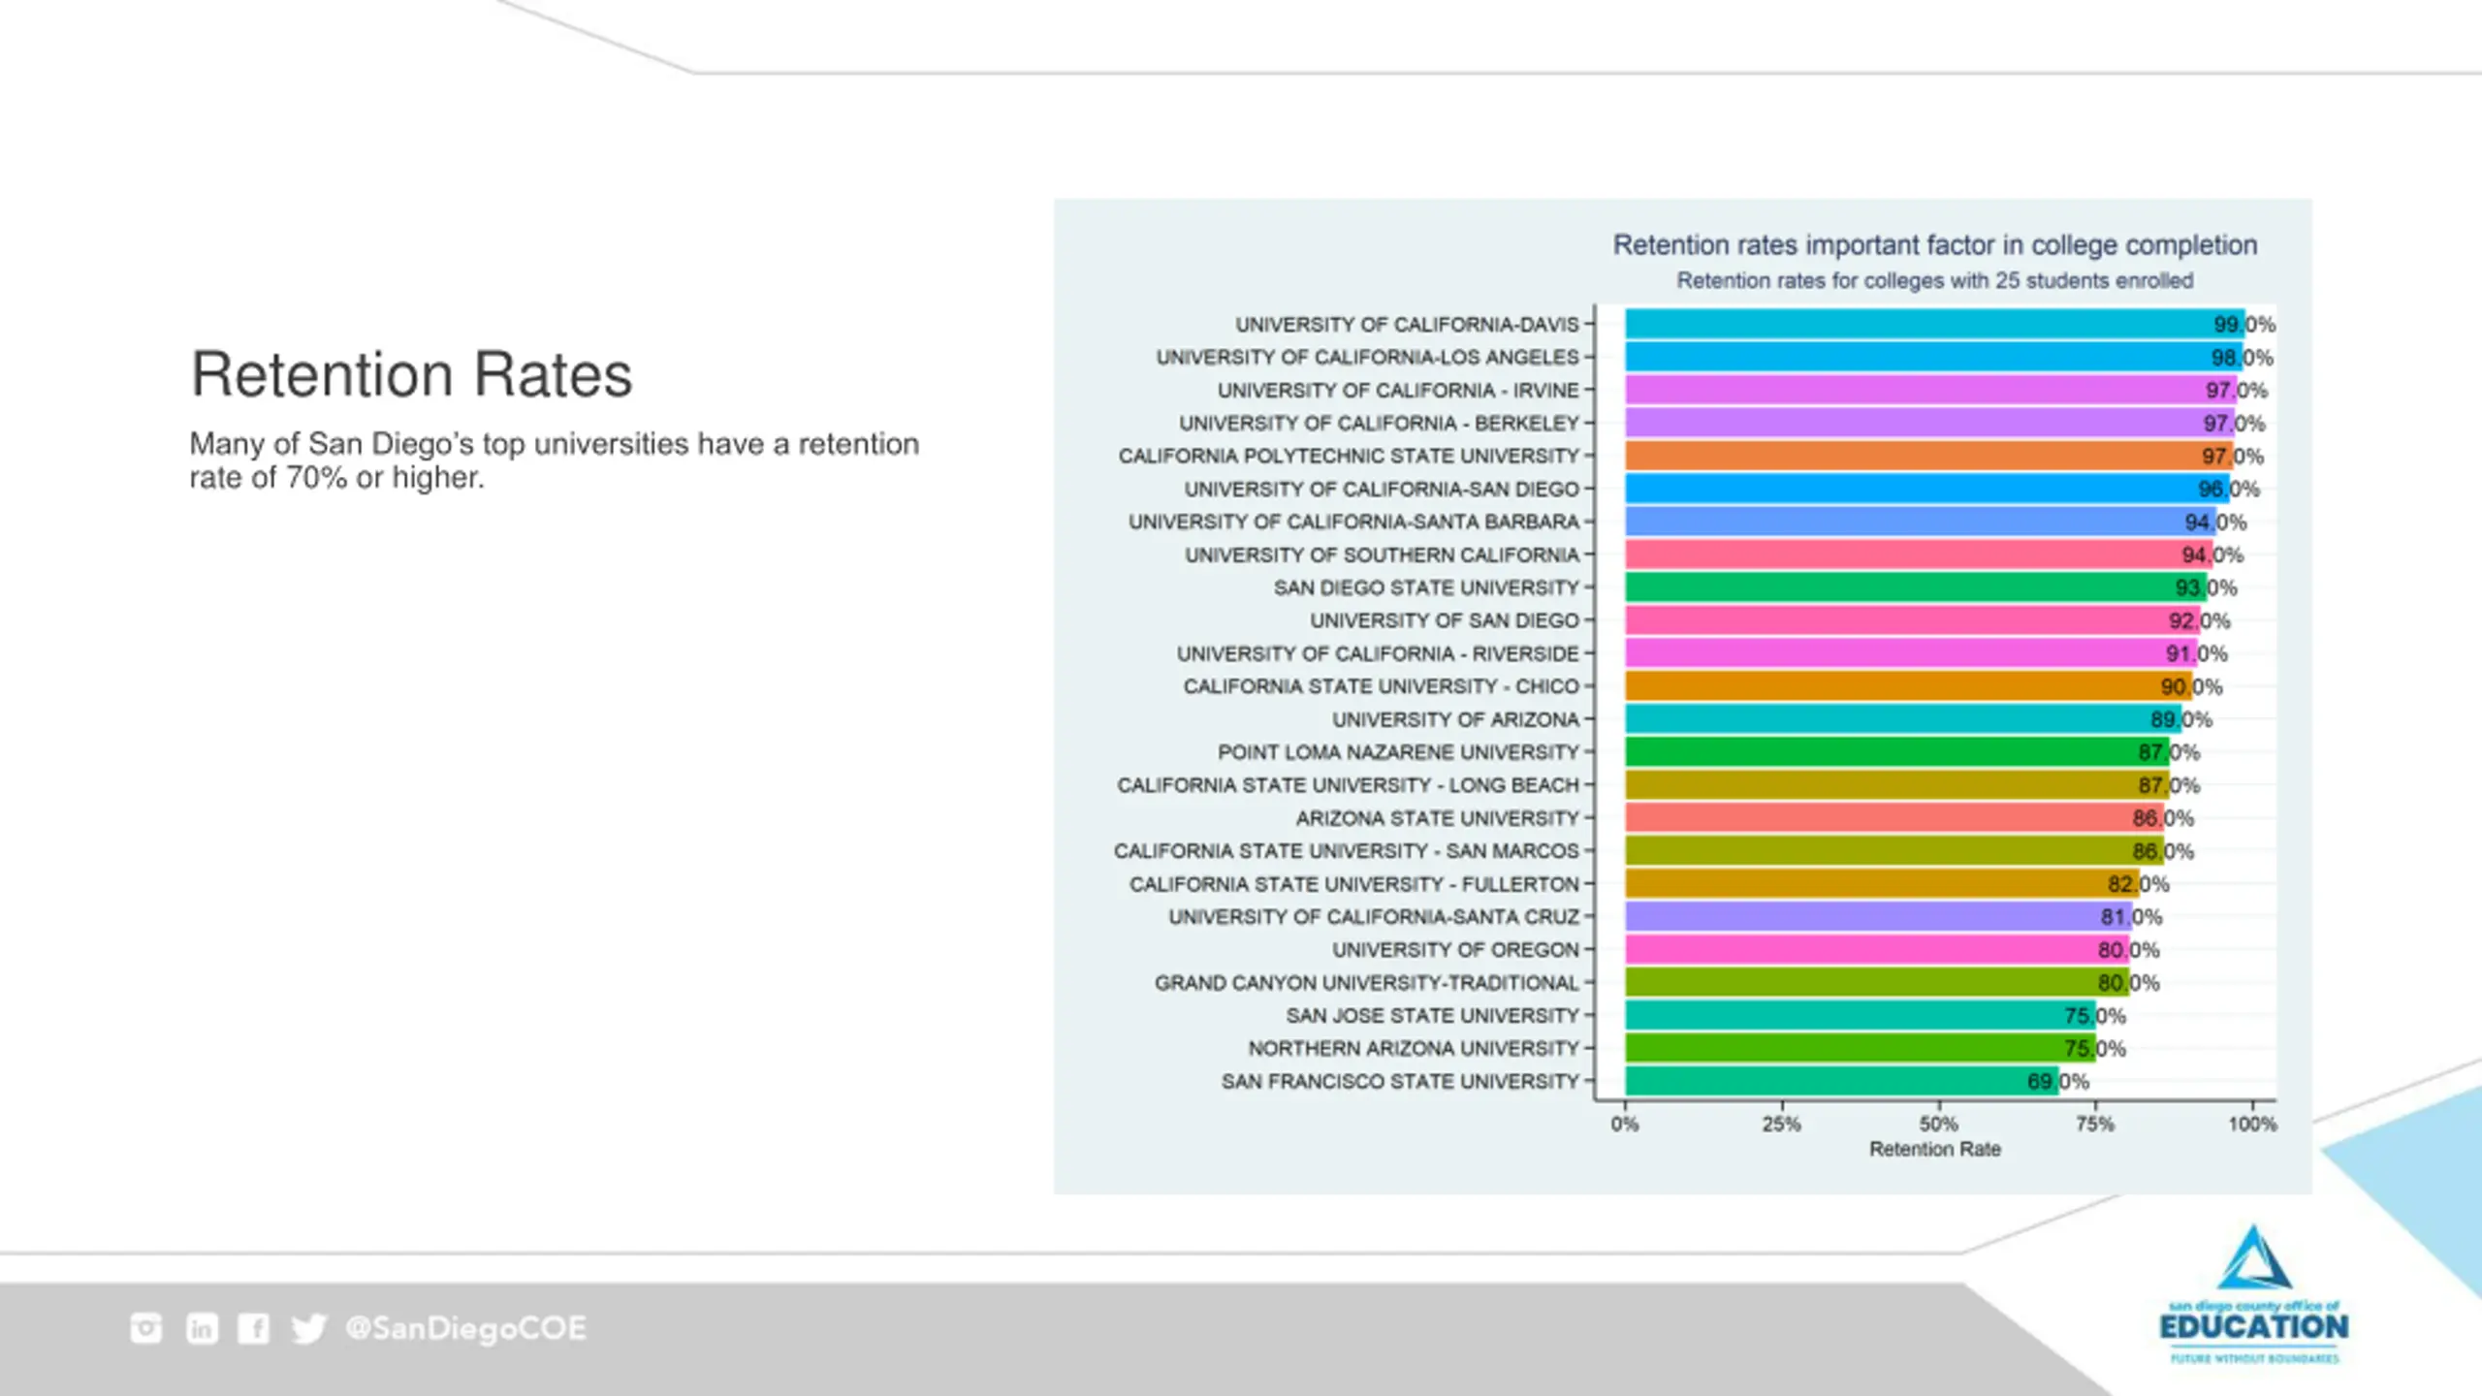Click the UNIVERSITY OF OREGON label
The height and width of the screenshot is (1396, 2482).
(x=1455, y=950)
